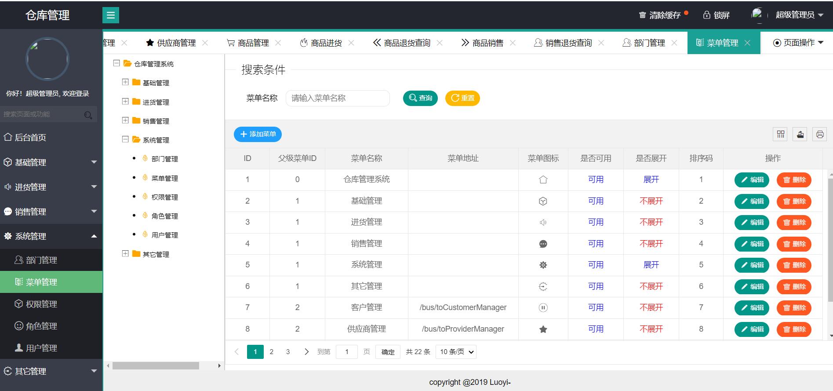The width and height of the screenshot is (833, 391).
Task: Click the clear cache trash icon
Action: click(x=642, y=15)
